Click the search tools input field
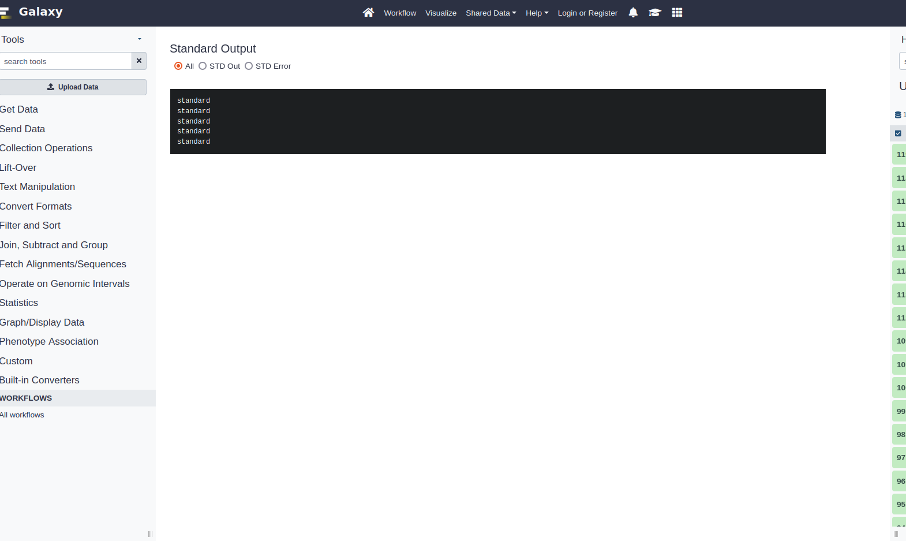The height and width of the screenshot is (541, 906). [65, 61]
